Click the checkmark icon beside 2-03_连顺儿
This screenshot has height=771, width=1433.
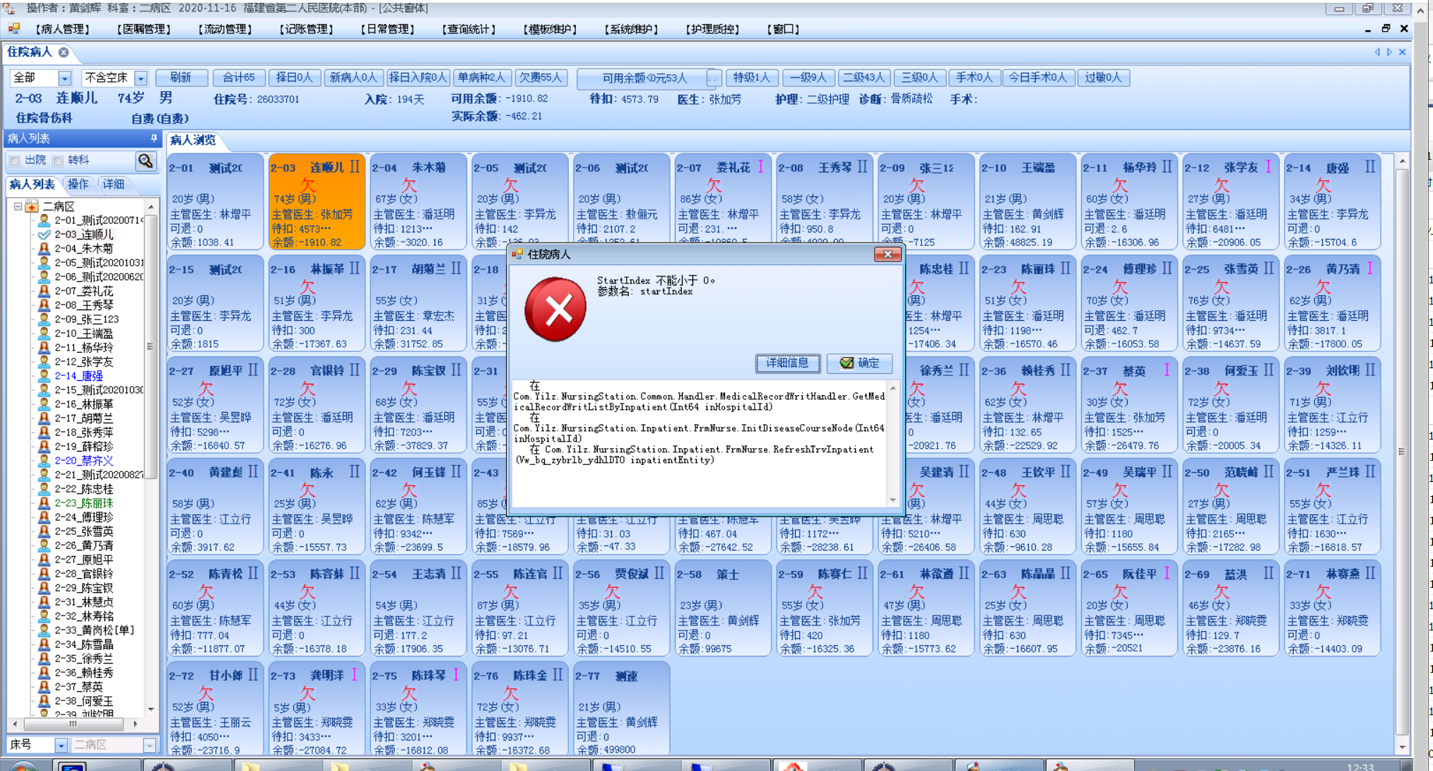(x=44, y=235)
